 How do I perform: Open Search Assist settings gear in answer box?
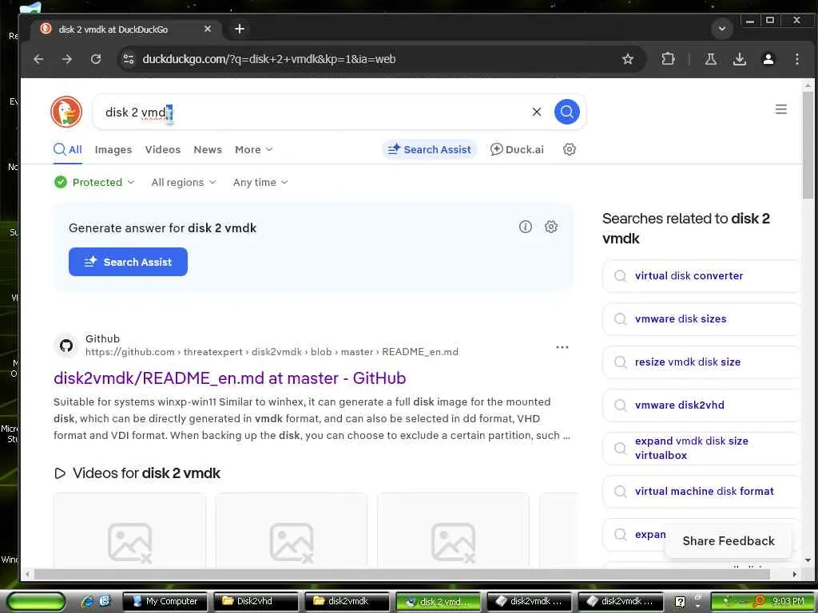click(551, 227)
